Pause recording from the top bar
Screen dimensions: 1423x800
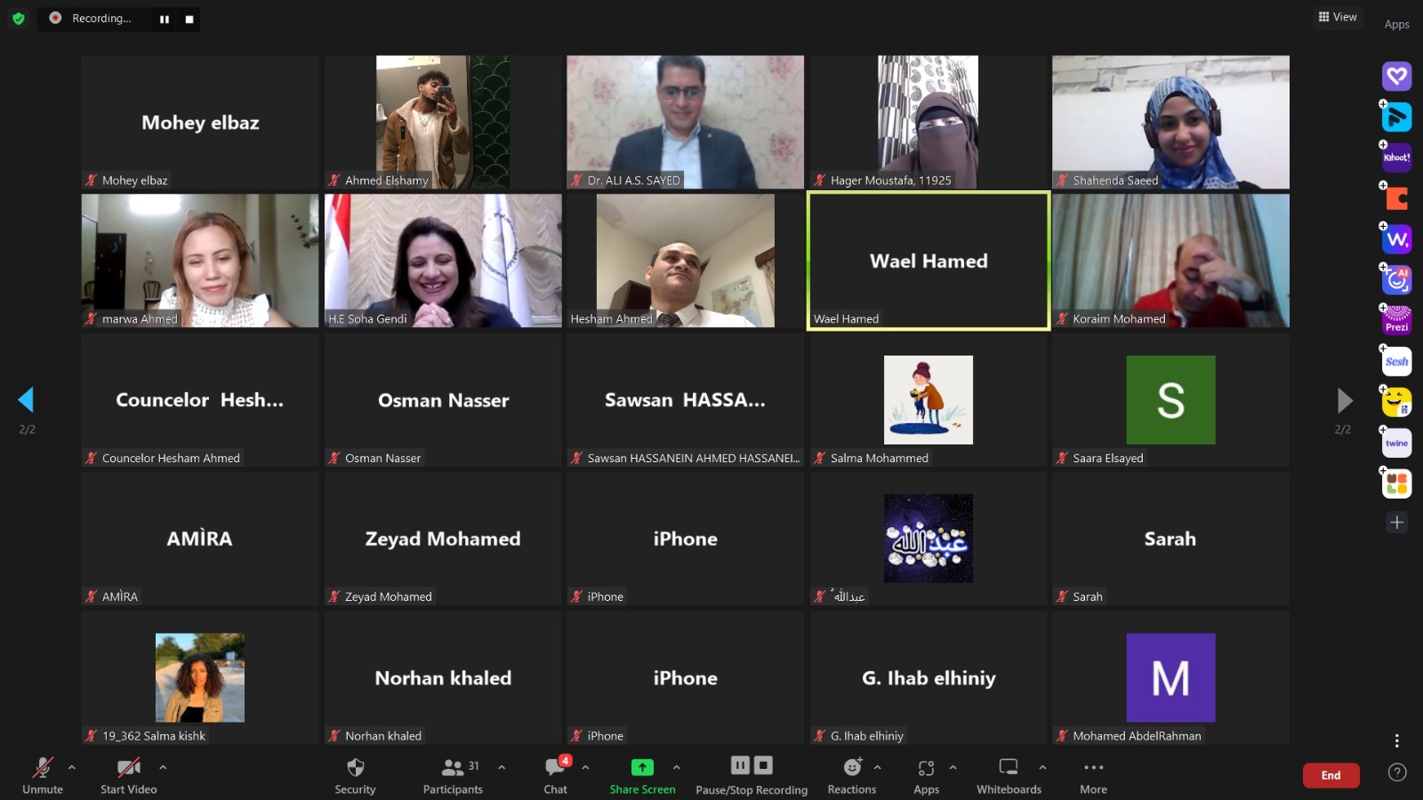tap(165, 19)
